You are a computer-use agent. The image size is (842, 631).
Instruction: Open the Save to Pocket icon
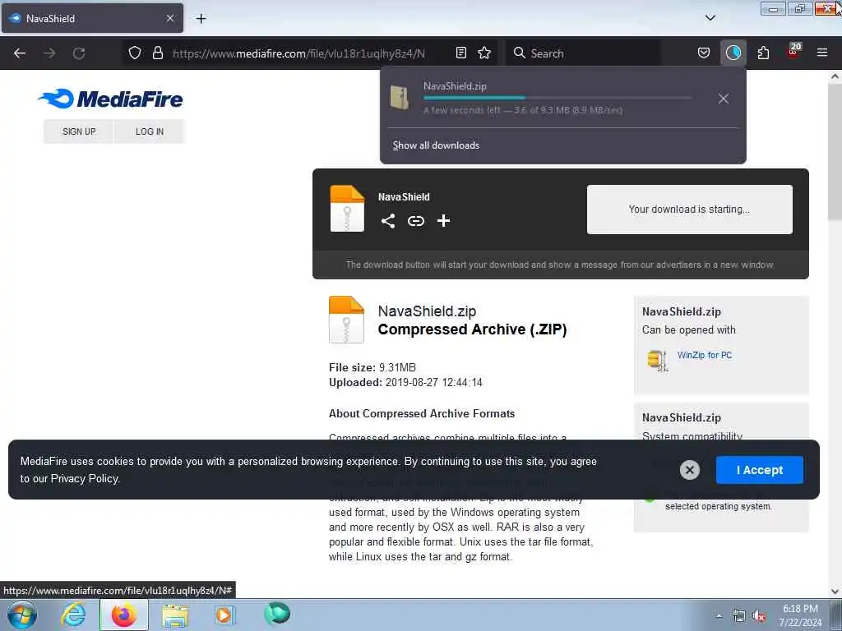pyautogui.click(x=704, y=53)
